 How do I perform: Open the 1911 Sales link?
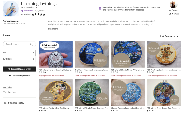tap(7, 87)
